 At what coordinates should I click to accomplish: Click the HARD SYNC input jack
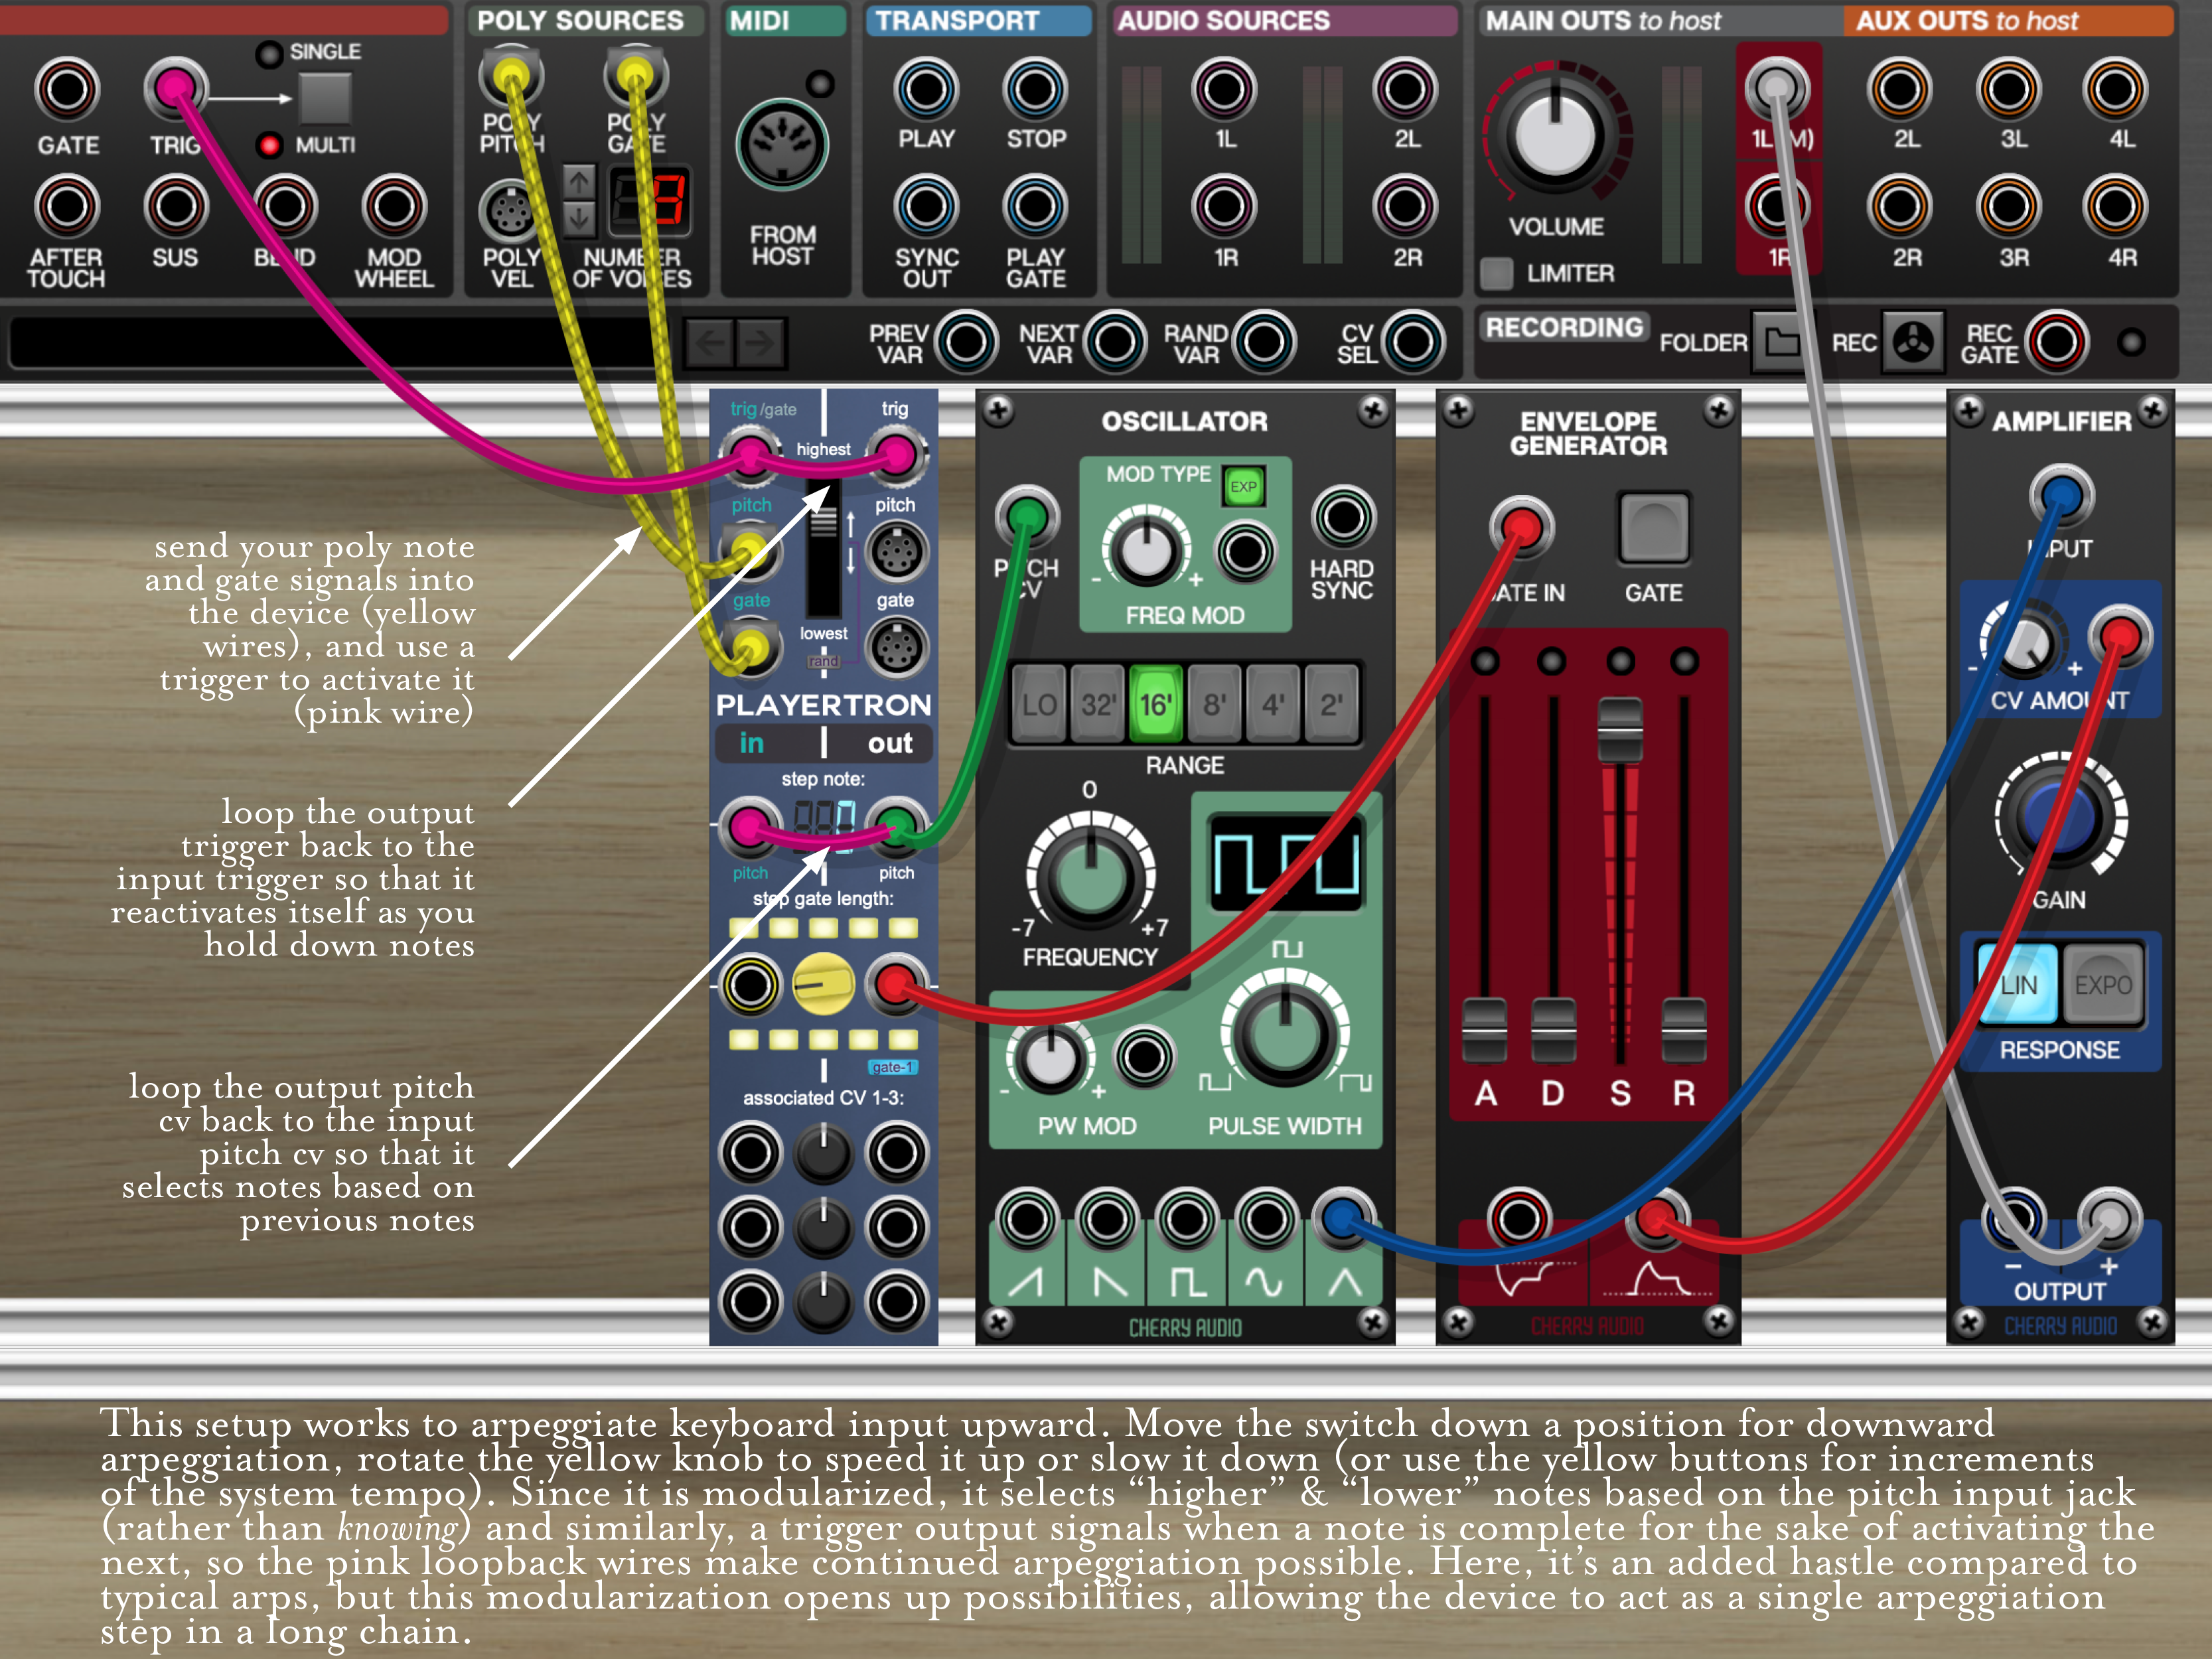click(1343, 517)
